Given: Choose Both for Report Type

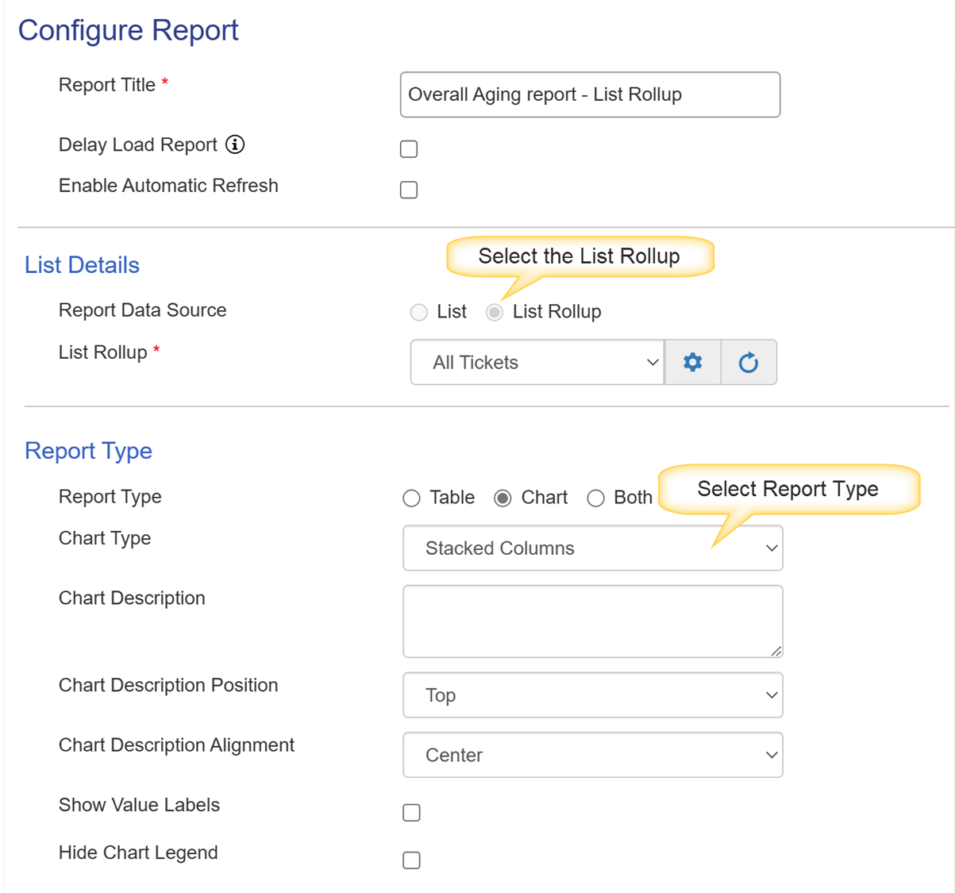Looking at the screenshot, I should coord(595,498).
